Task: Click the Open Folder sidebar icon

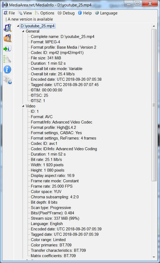Action: click(x=7, y=38)
